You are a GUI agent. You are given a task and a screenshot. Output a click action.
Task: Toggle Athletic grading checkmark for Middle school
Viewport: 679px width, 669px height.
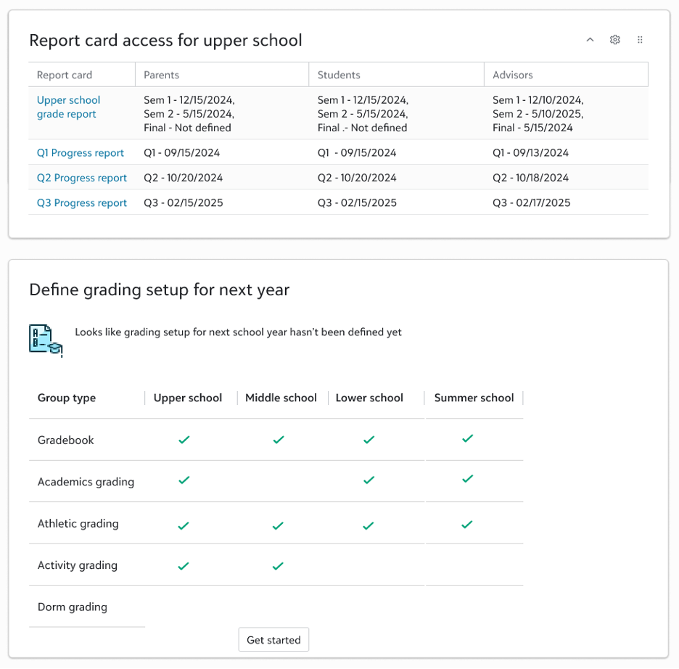point(278,525)
